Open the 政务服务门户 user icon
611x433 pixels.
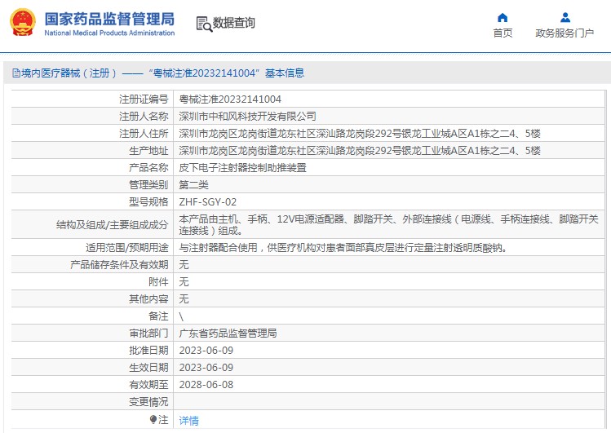(565, 17)
